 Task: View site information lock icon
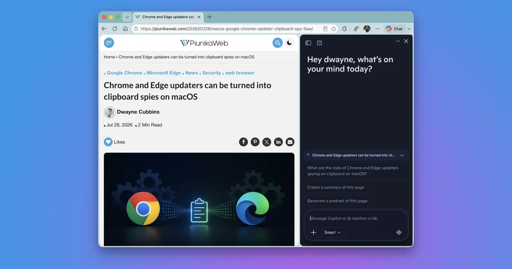point(136,29)
